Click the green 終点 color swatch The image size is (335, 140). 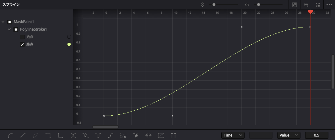[69, 44]
